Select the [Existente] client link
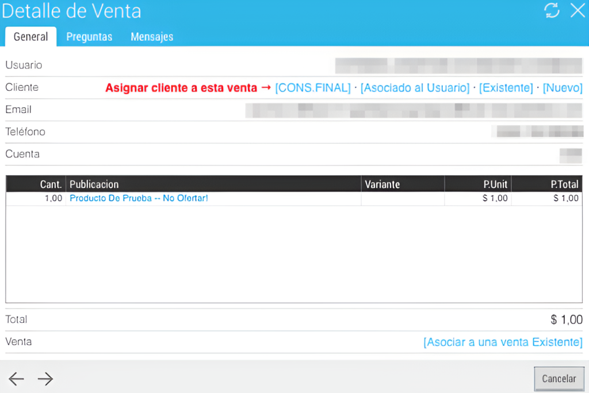This screenshot has width=589, height=393. [x=506, y=88]
